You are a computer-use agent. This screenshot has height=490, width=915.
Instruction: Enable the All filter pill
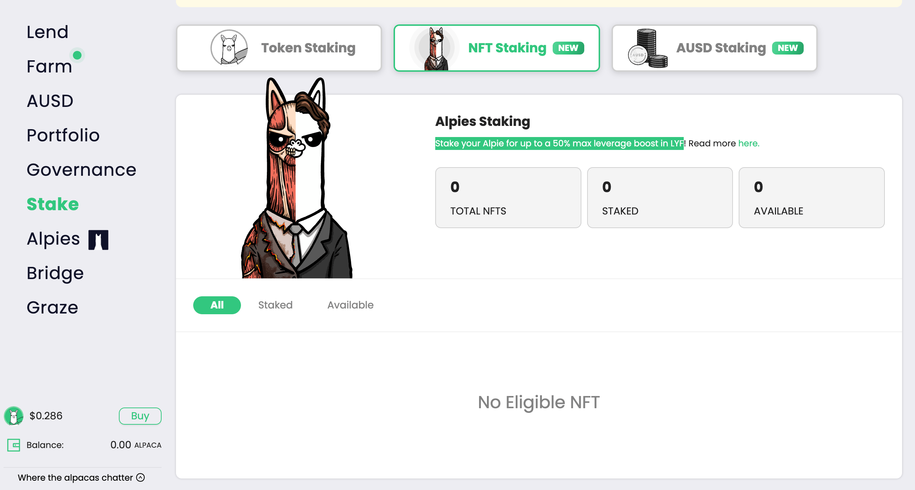217,305
